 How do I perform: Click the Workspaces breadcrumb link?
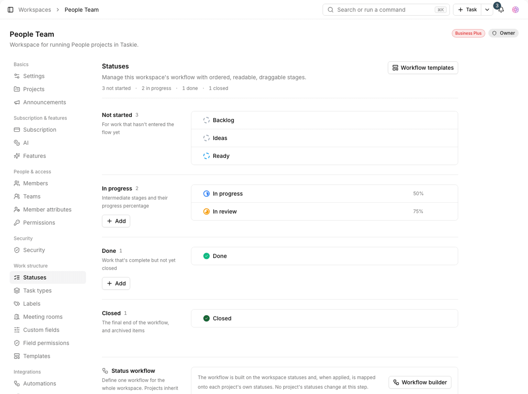click(35, 10)
